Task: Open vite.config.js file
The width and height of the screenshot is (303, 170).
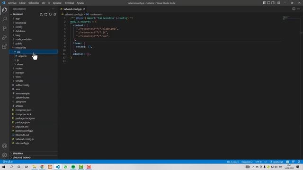Action: 22,143
